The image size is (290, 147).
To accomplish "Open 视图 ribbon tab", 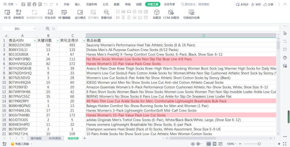I will pos(139,4).
